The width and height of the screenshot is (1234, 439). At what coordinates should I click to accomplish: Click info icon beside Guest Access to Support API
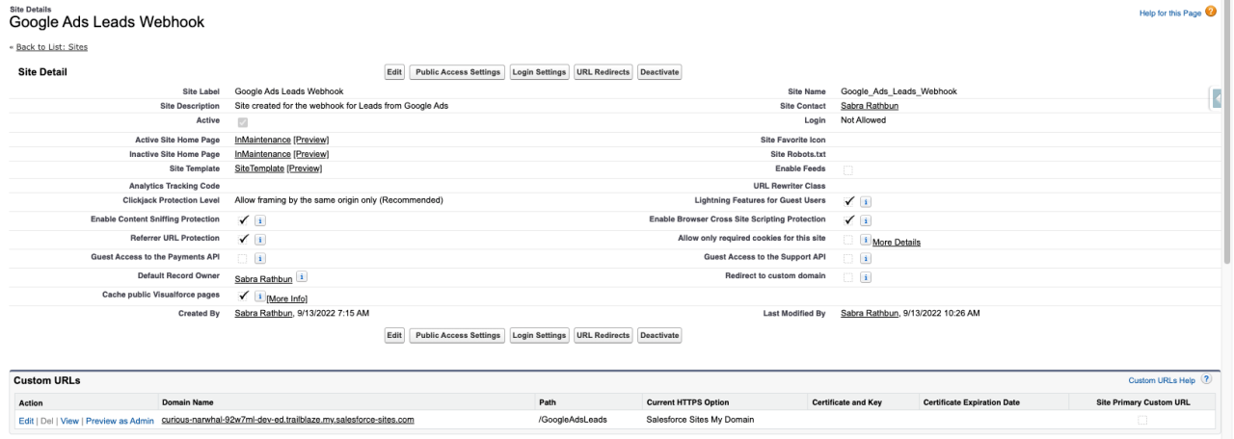coord(866,259)
